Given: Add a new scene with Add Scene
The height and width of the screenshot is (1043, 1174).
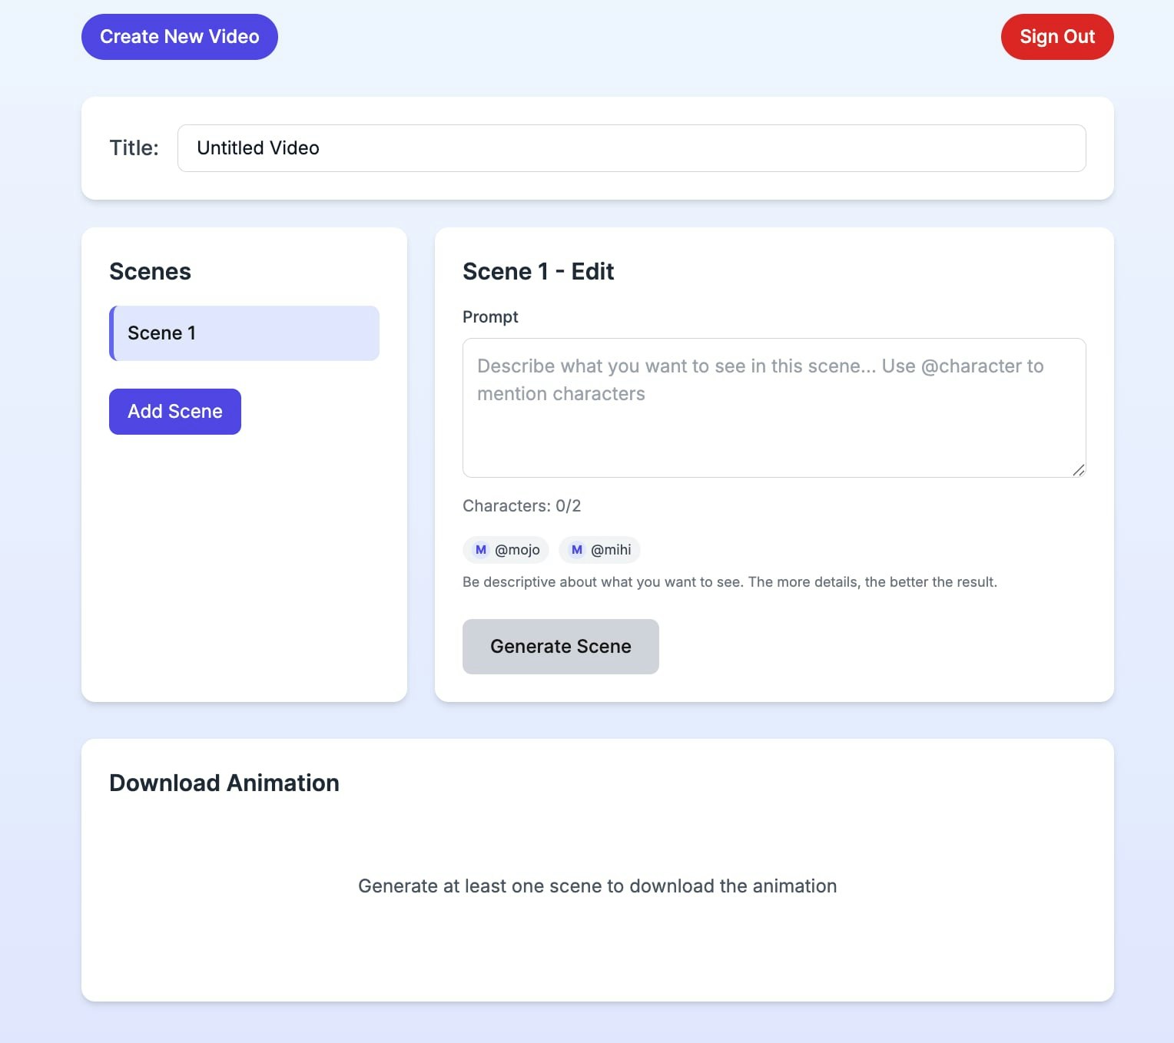Looking at the screenshot, I should [175, 412].
